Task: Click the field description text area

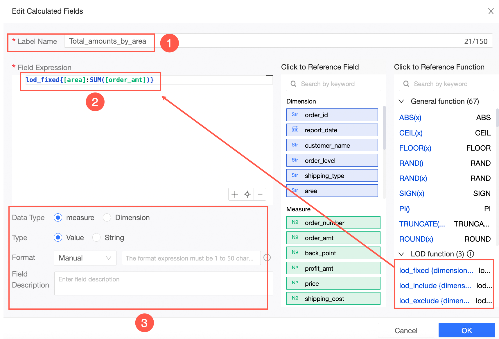Action: [164, 283]
